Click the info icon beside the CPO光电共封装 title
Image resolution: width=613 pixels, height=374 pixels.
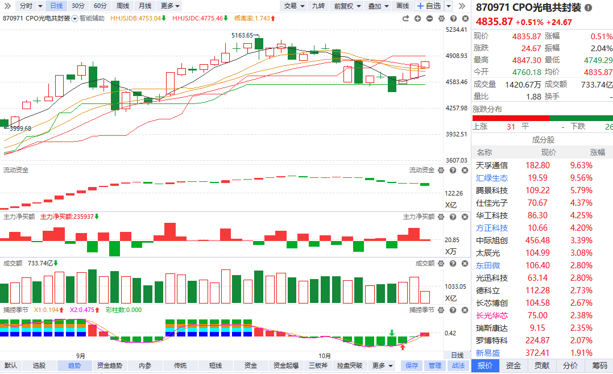[x=588, y=8]
